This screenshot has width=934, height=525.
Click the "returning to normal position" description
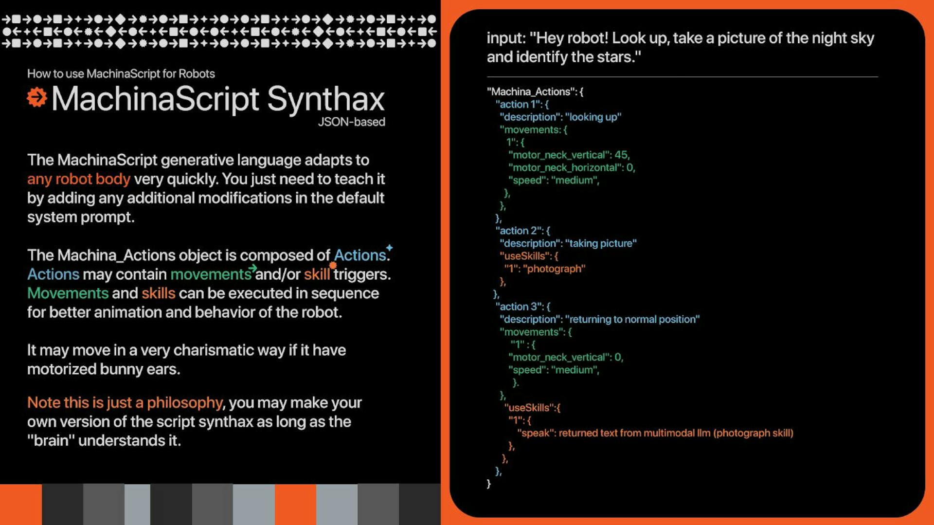(x=632, y=319)
